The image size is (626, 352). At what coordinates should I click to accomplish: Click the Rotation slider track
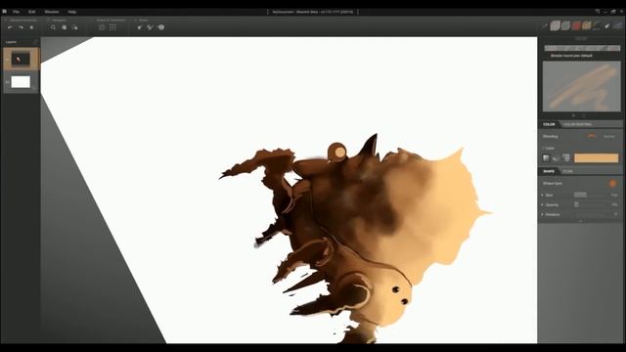[x=591, y=215]
